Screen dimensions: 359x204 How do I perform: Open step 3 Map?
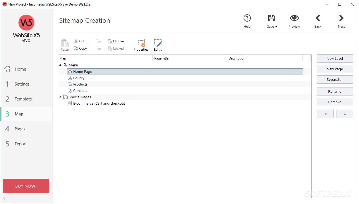click(26, 114)
